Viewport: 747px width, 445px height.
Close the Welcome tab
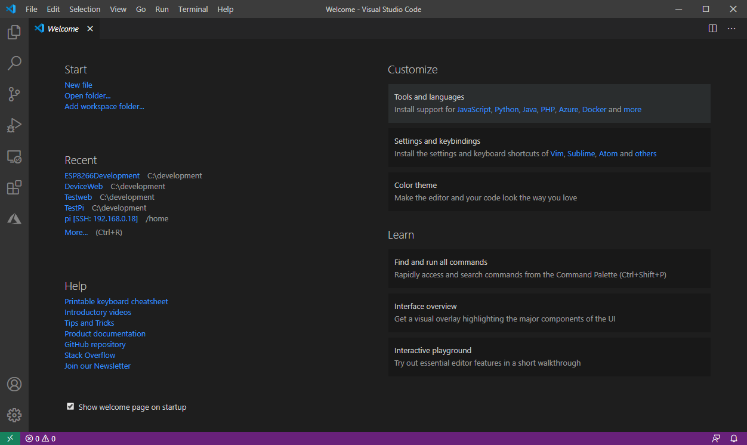tap(90, 29)
